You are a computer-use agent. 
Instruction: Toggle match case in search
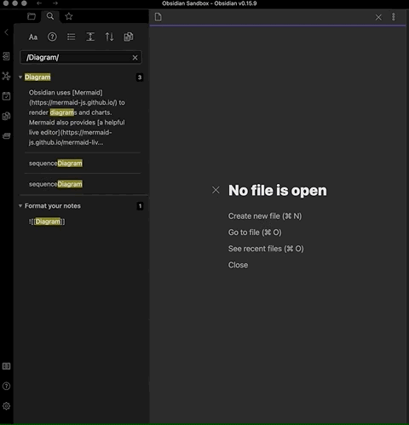(33, 37)
